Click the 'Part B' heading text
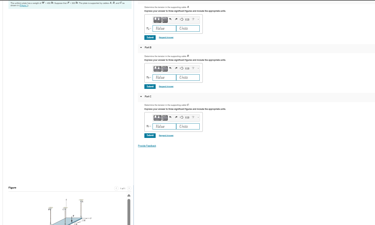 148,48
